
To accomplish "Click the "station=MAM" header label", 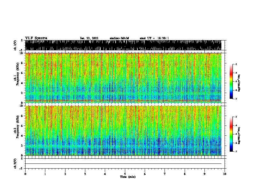I will coord(119,38).
